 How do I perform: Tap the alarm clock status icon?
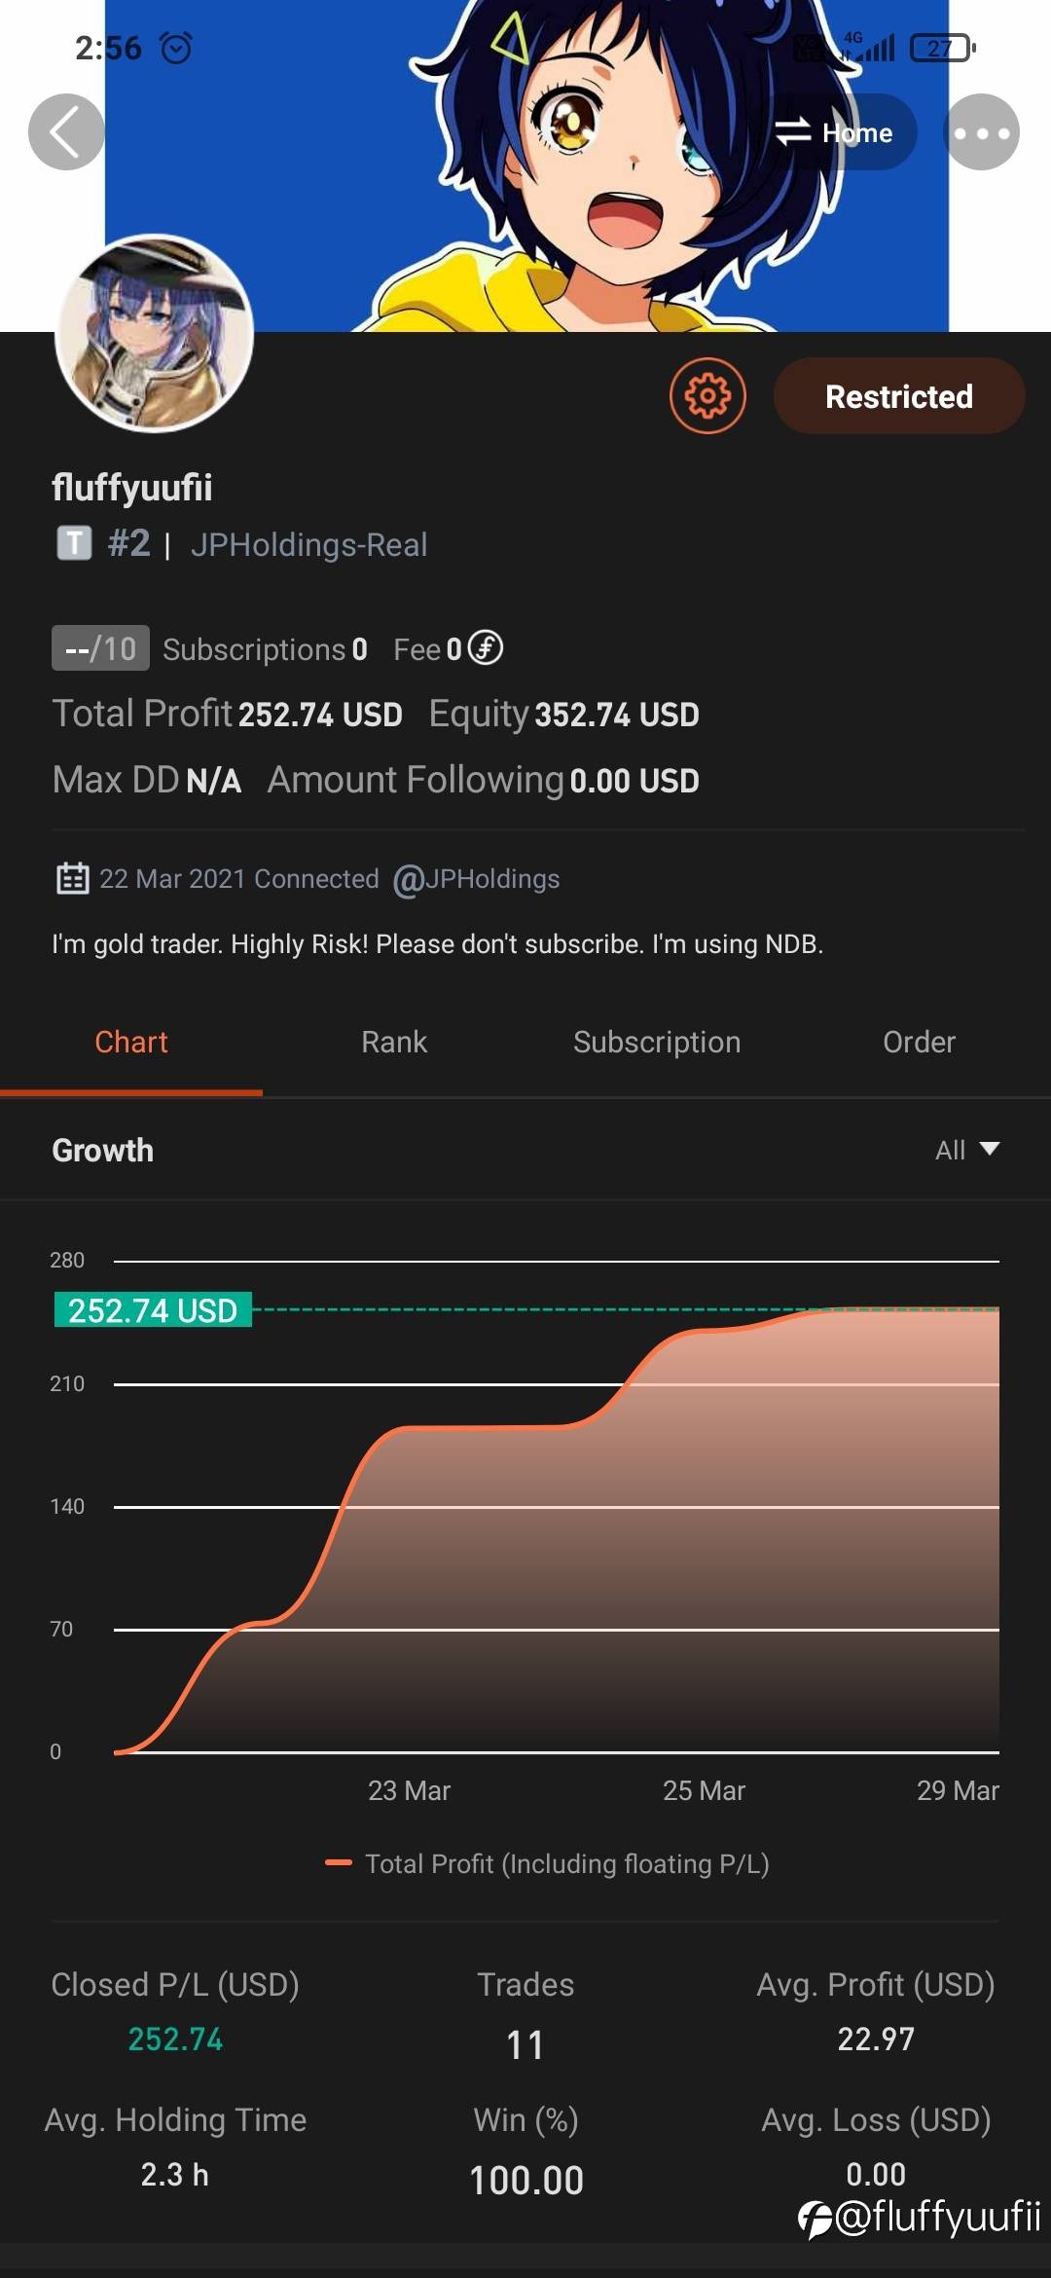176,47
